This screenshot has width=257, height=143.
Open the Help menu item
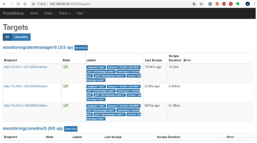[x=80, y=13]
